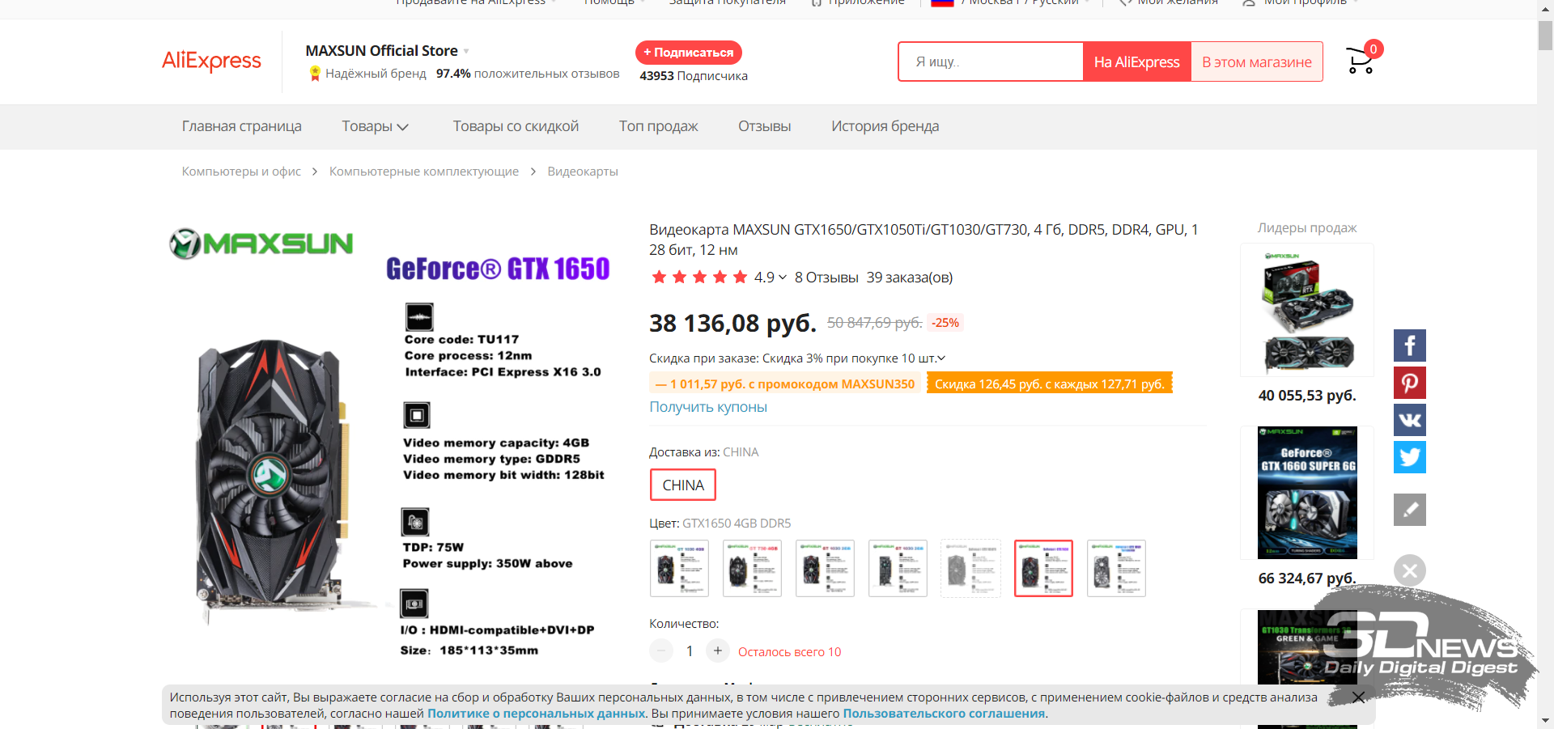Click the 39 заказа(ов) orders count
Screen dimensions: 1554x729
910,278
